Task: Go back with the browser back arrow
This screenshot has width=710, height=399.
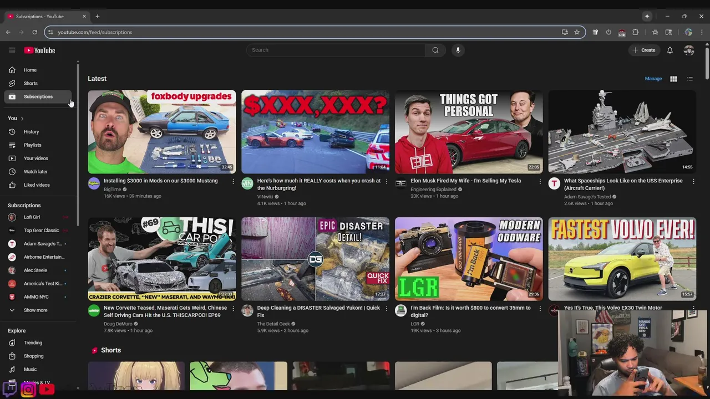Action: pos(8,32)
